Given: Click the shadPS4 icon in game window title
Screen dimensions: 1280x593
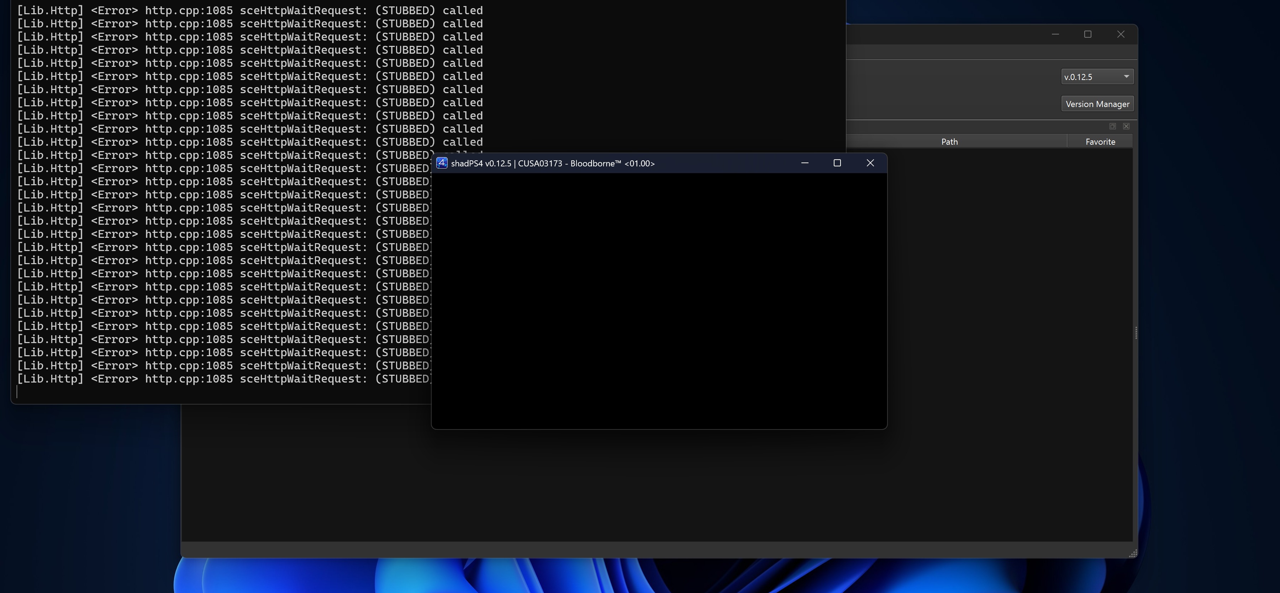Looking at the screenshot, I should 442,163.
